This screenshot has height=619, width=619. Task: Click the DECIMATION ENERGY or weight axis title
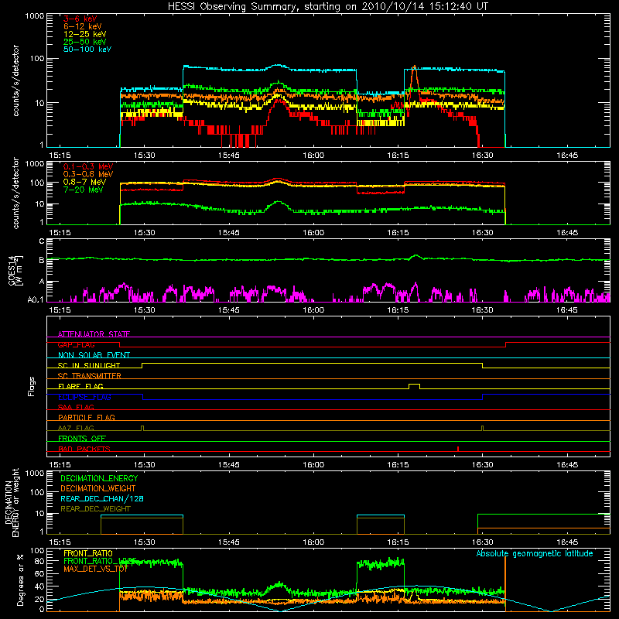coord(12,502)
